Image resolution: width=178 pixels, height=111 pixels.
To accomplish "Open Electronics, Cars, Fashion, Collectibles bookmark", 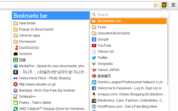I will 131,100.
